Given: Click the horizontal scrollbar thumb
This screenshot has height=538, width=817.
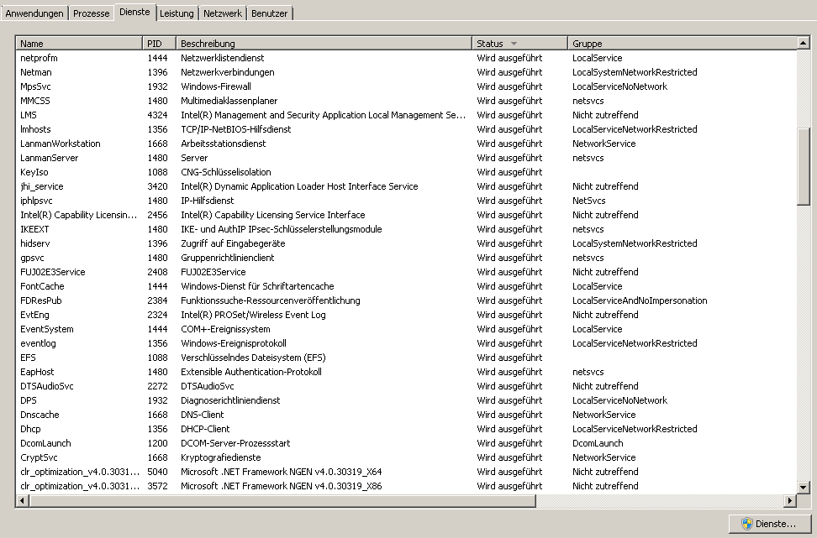Looking at the screenshot, I should tap(282, 500).
